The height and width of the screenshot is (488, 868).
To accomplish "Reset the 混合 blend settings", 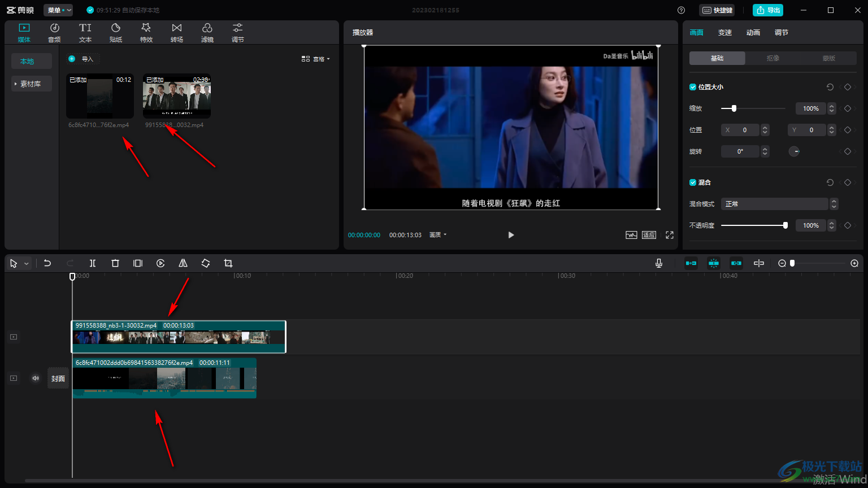I will [830, 182].
